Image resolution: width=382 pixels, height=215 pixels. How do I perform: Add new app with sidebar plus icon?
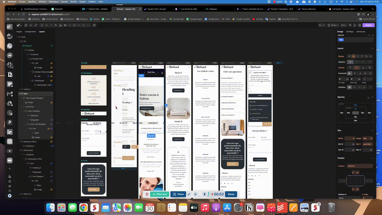pos(10,169)
